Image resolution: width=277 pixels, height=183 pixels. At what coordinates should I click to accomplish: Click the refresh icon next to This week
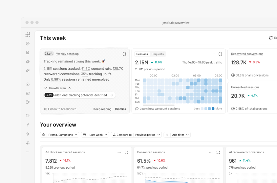[271, 38]
